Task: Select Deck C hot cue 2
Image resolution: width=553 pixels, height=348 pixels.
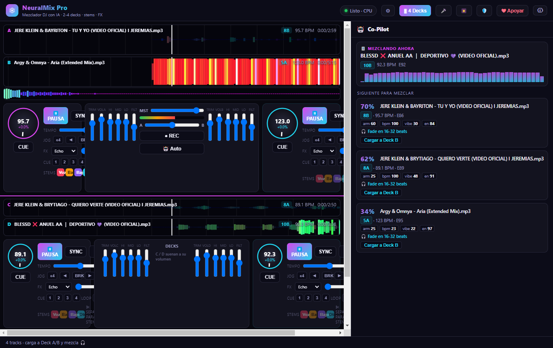Action: tap(59, 298)
